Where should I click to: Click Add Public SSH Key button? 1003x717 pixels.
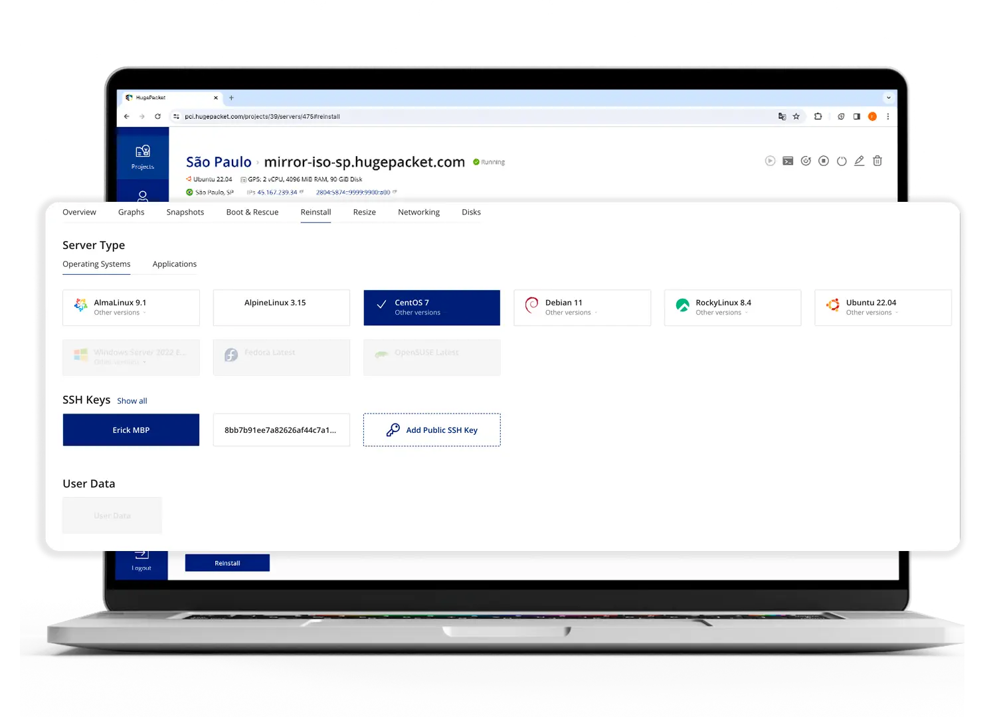point(432,430)
